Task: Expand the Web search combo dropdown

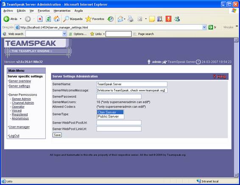Action: (64, 34)
